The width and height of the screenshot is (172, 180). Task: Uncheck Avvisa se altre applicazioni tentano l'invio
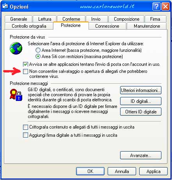25,64
